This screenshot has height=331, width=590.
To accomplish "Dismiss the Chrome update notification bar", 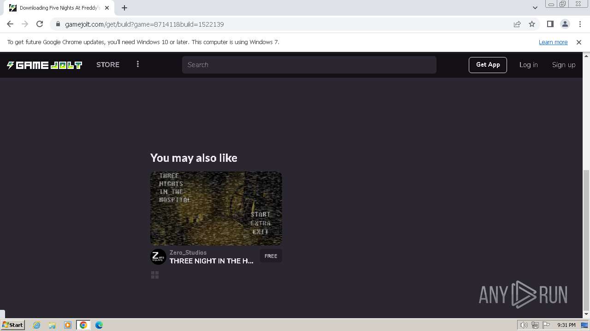I will pyautogui.click(x=579, y=42).
